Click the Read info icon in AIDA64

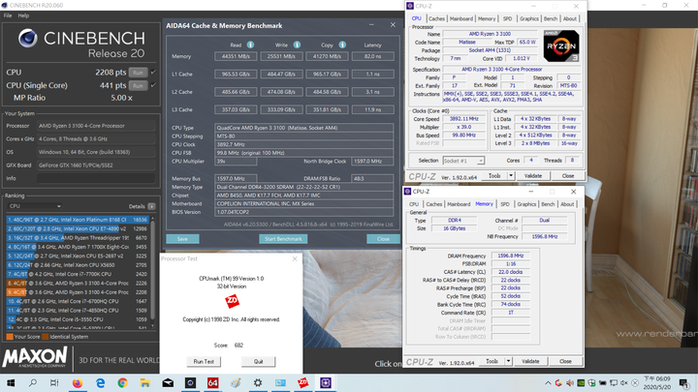[x=251, y=45]
